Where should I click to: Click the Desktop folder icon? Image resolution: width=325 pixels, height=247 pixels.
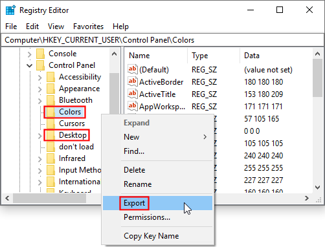click(50, 135)
